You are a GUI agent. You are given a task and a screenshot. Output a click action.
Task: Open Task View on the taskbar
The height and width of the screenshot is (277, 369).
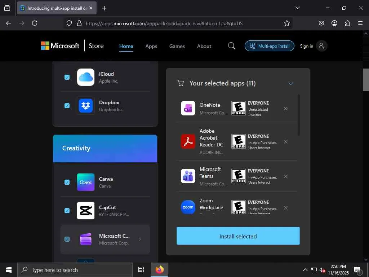(141, 270)
